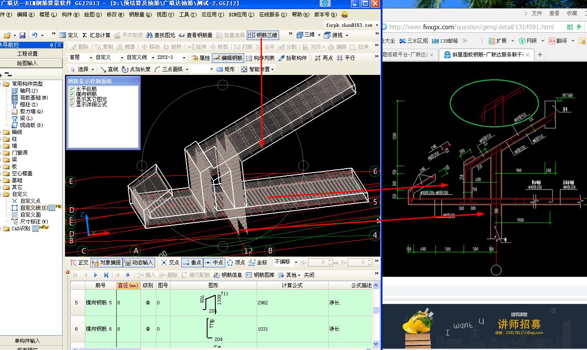Toggle 中点 midpoint snap
This screenshot has width=587, height=350.
pos(214,263)
